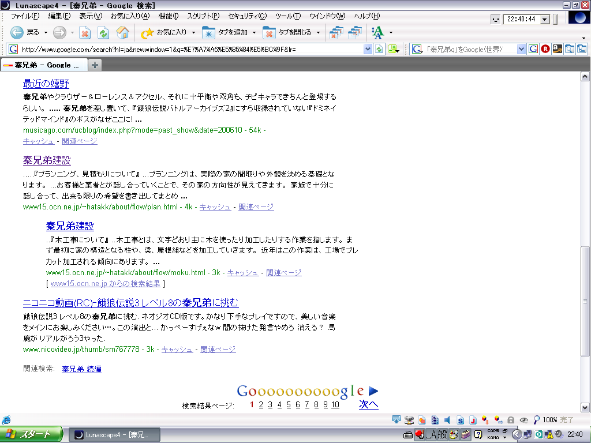Open the 表示(V) menu
The width and height of the screenshot is (591, 443).
click(91, 16)
